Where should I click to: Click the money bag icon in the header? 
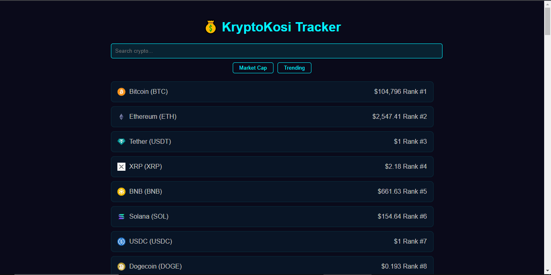tap(211, 27)
